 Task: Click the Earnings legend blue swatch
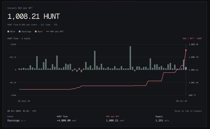tap(19, 31)
